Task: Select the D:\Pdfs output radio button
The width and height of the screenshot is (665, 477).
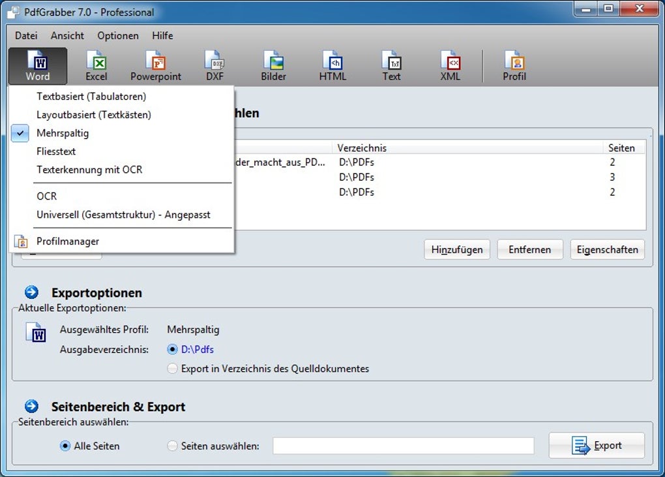Action: [x=172, y=350]
